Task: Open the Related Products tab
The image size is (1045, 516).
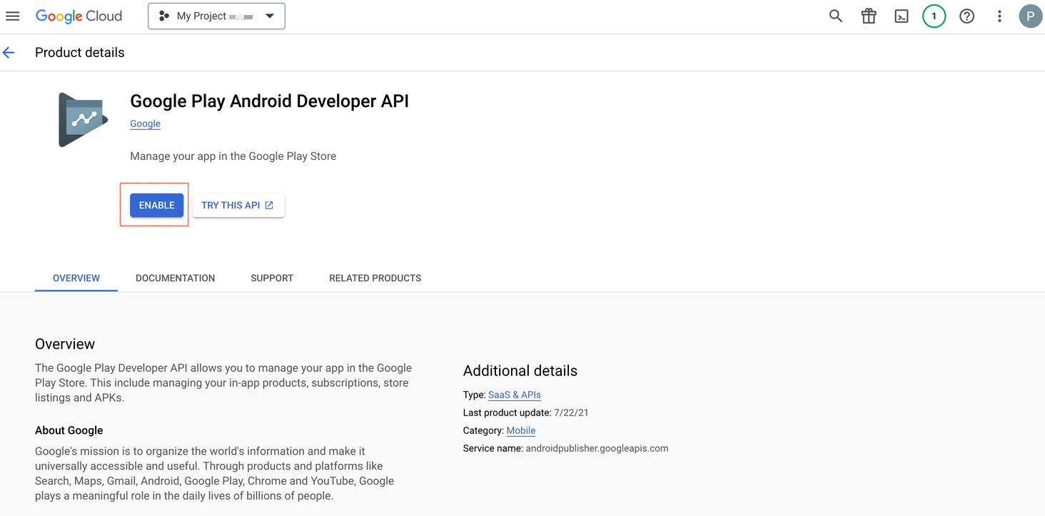Action: (375, 278)
